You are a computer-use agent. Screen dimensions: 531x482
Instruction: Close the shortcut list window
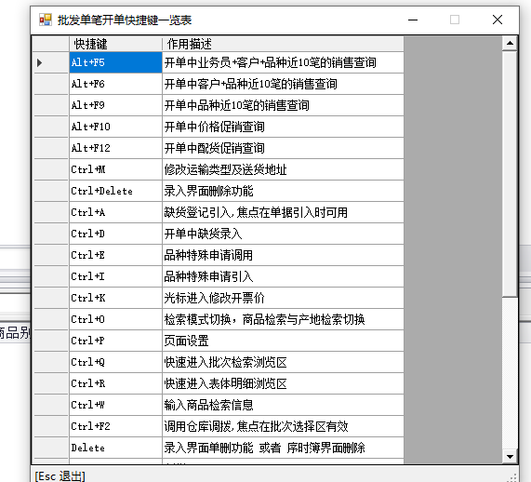[x=498, y=20]
